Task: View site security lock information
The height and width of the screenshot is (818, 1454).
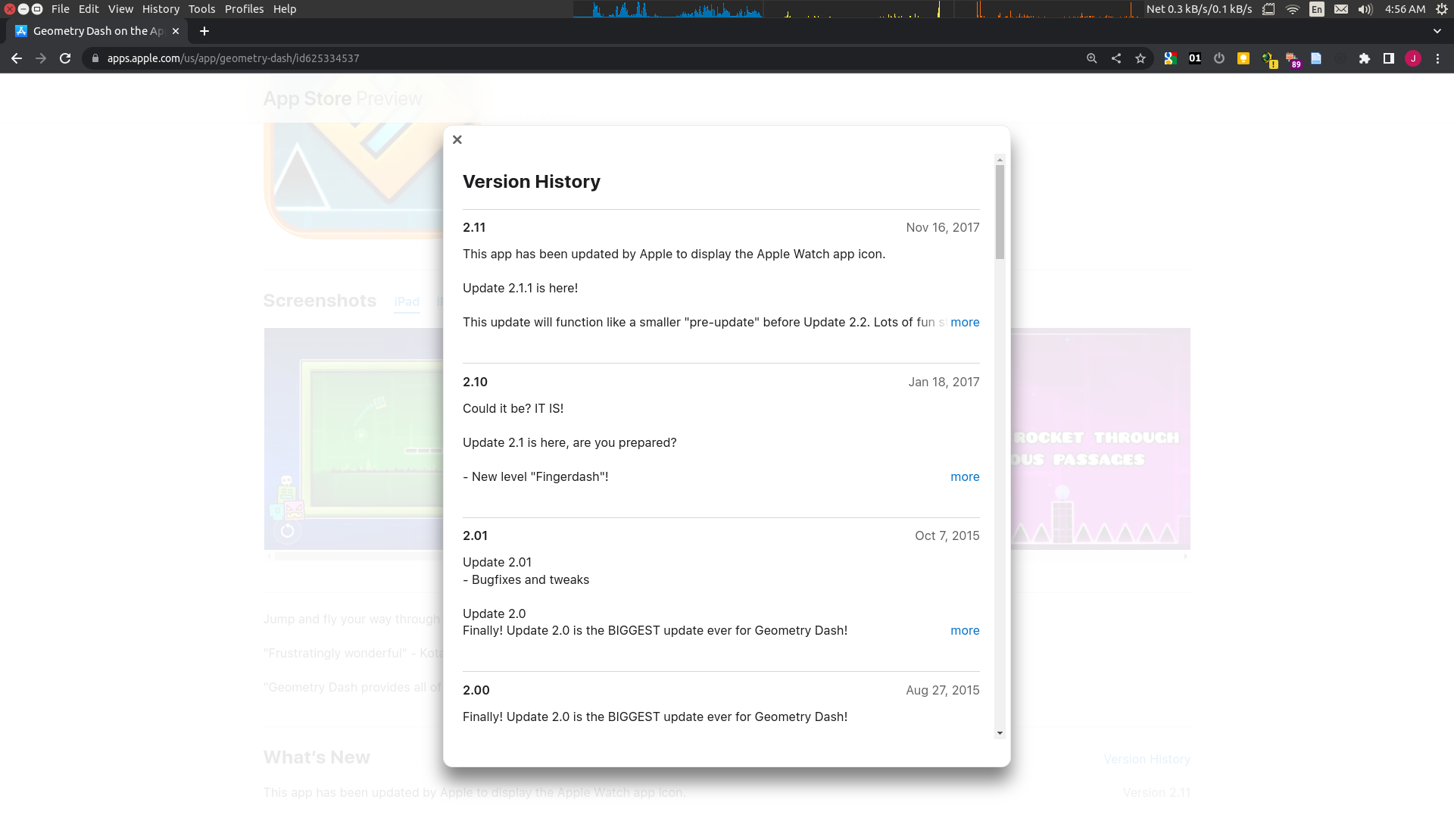Action: tap(95, 58)
